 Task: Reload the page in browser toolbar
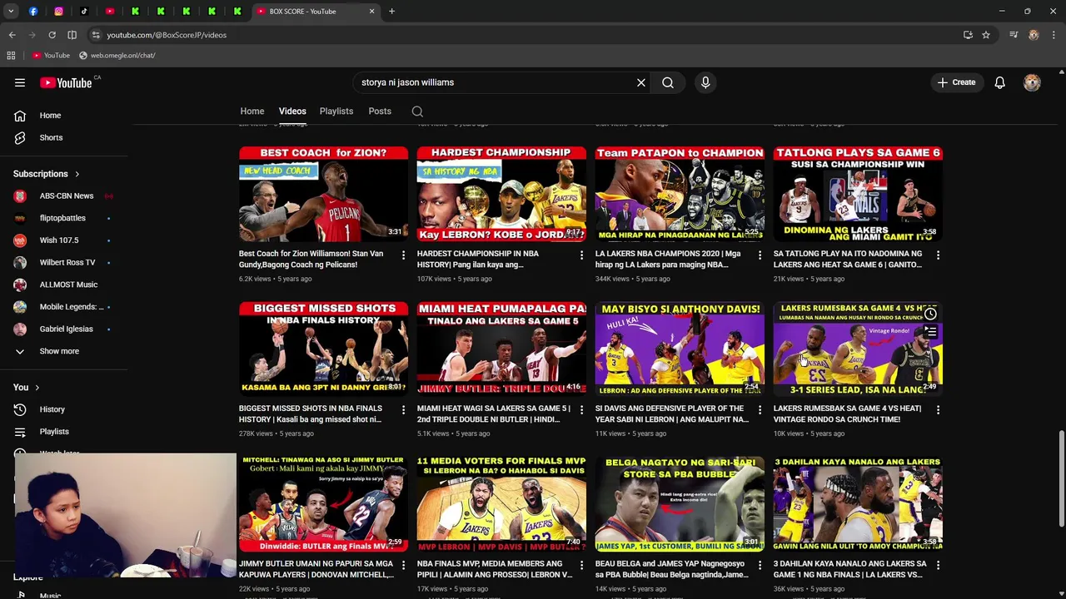click(x=52, y=35)
